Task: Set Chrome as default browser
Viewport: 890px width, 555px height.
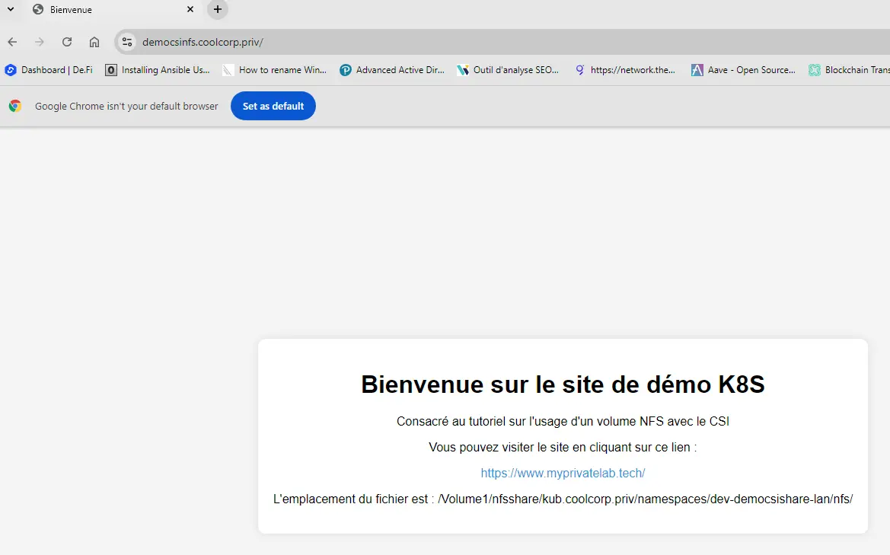Action: coord(273,107)
